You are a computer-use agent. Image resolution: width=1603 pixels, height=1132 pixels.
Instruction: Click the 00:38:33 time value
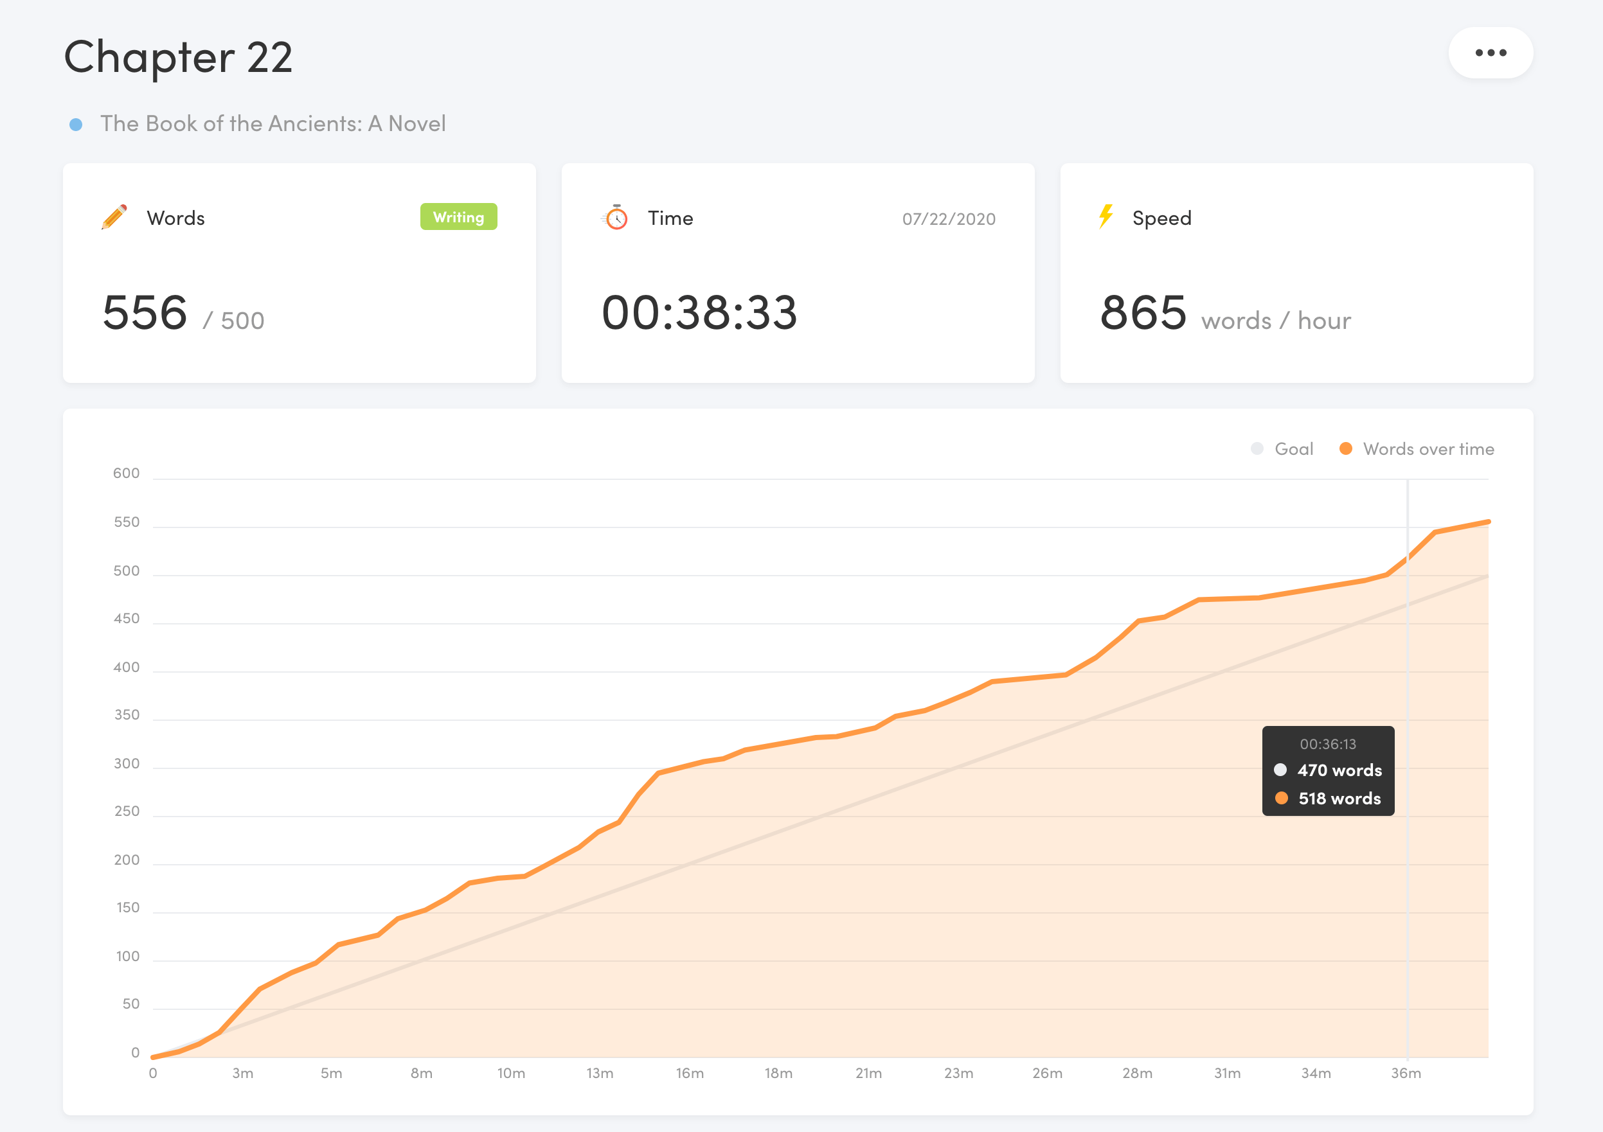[699, 313]
